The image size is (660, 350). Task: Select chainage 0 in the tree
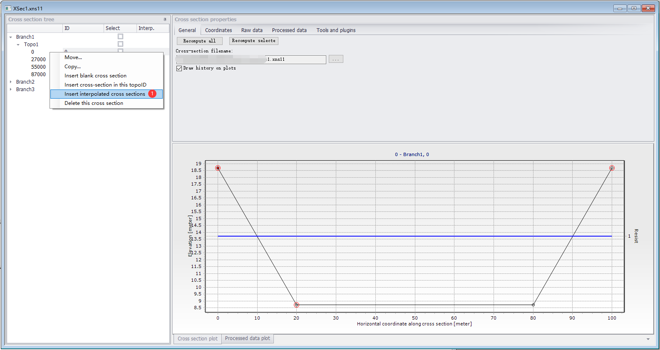pos(32,52)
